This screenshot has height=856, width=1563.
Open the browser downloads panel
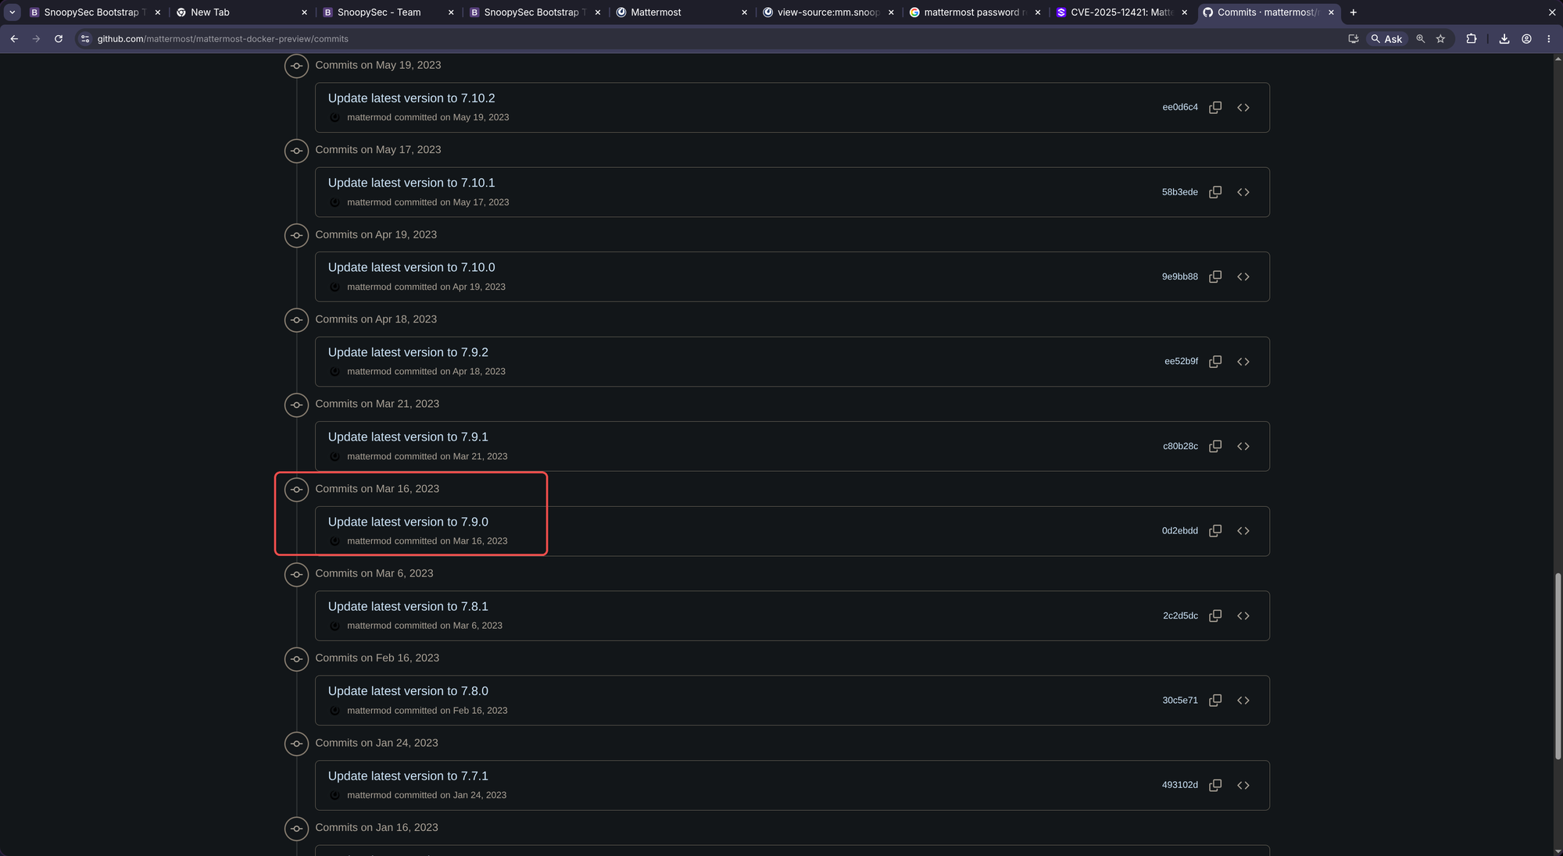tap(1504, 39)
